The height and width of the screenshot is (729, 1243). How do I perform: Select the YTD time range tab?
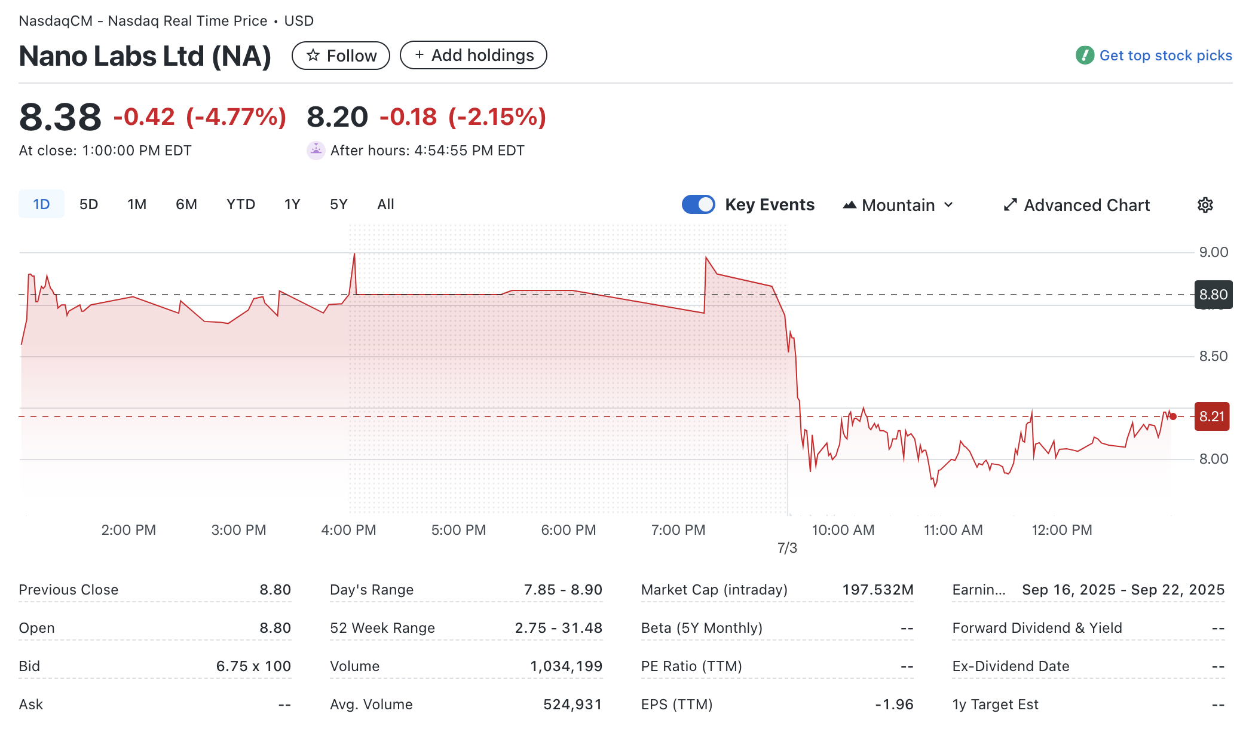[240, 204]
